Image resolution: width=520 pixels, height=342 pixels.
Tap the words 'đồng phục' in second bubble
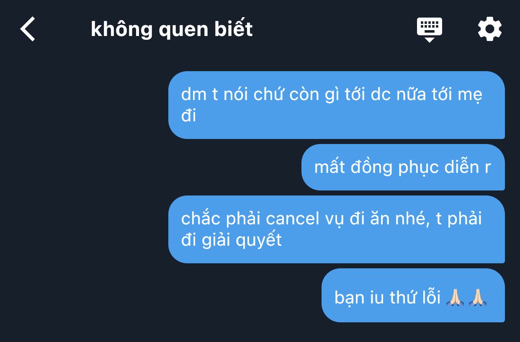(375, 167)
